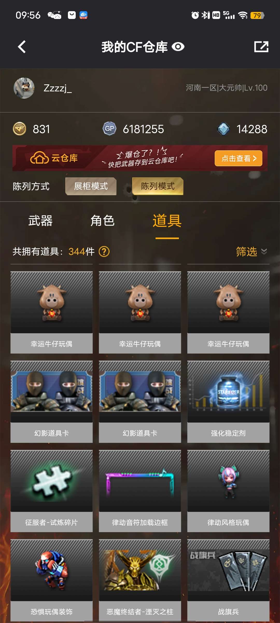Tap the 点击查看 button
280x623 pixels.
(239, 158)
